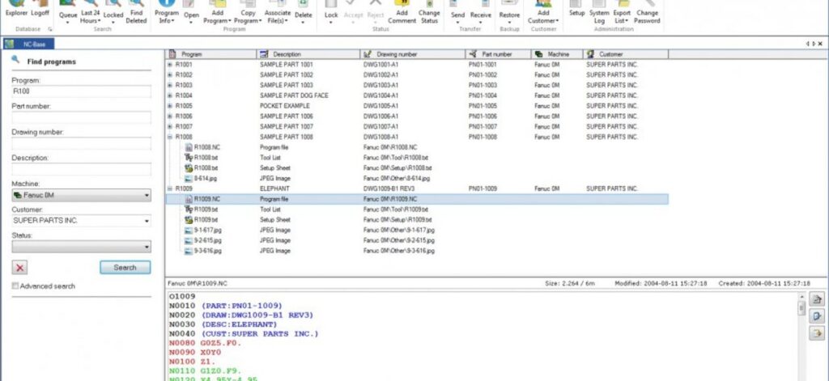829x381 pixels.
Task: Click the Database group dialog launcher
Action: 50,30
